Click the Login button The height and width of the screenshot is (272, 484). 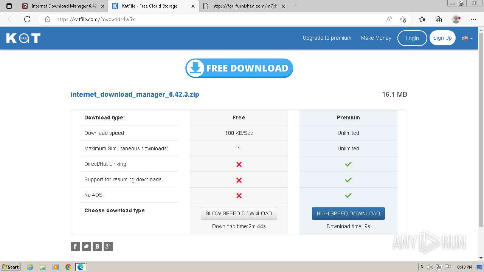(412, 38)
